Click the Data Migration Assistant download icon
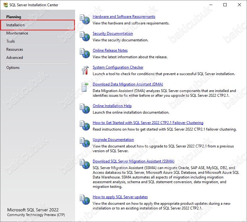Screen dimensions: 247x222 coord(85,87)
